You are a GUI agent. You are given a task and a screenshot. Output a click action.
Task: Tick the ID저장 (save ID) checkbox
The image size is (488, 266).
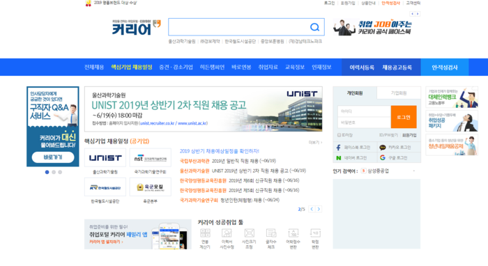[x=340, y=135]
